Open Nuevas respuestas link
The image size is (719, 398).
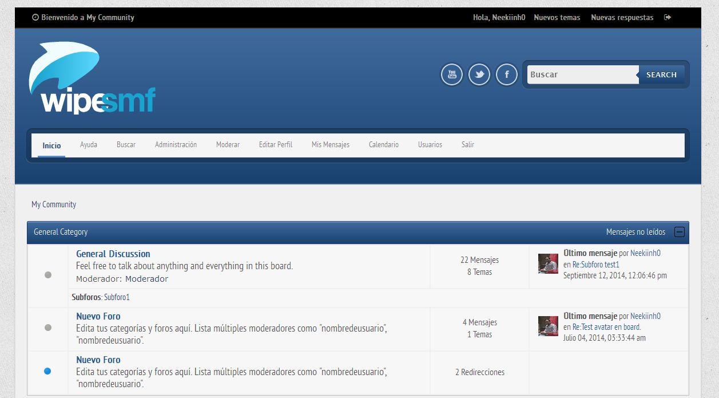tap(622, 17)
